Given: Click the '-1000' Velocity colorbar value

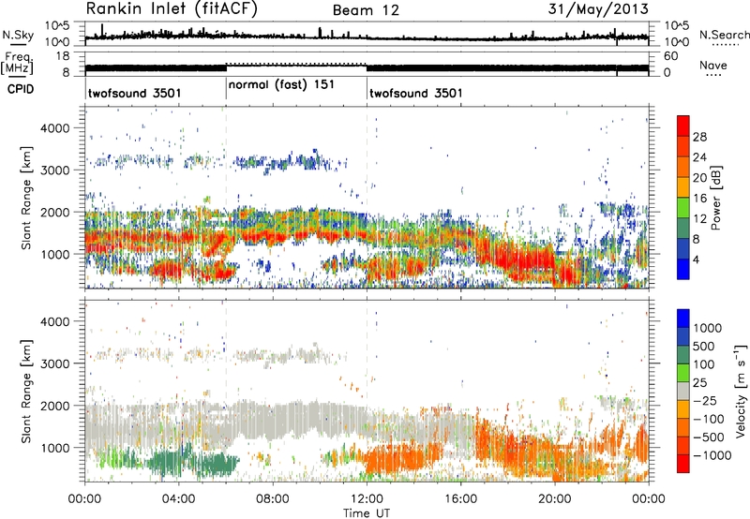Looking at the screenshot, I should [712, 455].
